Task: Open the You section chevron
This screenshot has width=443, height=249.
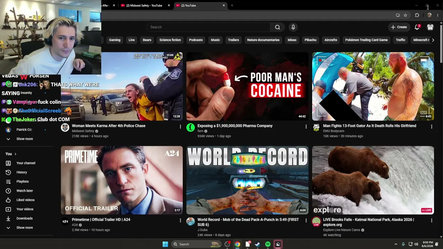Action: (x=15, y=154)
